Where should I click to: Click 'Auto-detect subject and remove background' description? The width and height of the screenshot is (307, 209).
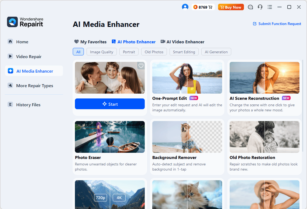(179, 167)
